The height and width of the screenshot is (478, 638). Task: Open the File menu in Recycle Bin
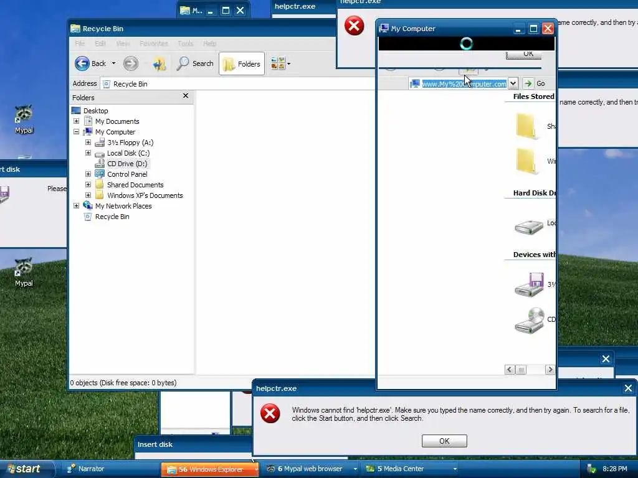coord(80,44)
